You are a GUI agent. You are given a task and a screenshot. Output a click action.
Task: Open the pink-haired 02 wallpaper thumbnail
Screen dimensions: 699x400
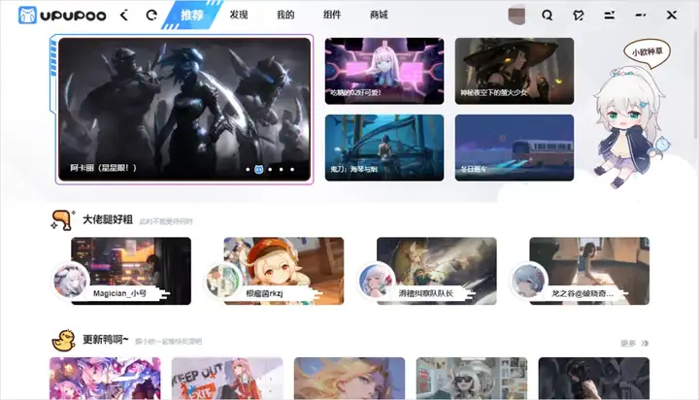384,71
